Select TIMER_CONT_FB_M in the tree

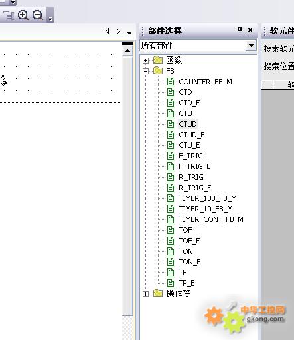(211, 219)
